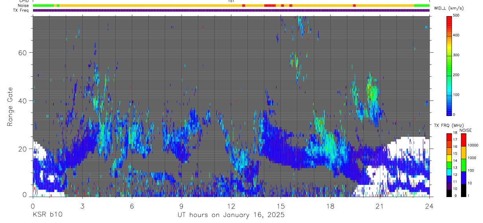The width and height of the screenshot is (483, 223).
Task: Click the 6 UT hour x-axis tick label
Action: coord(132,206)
